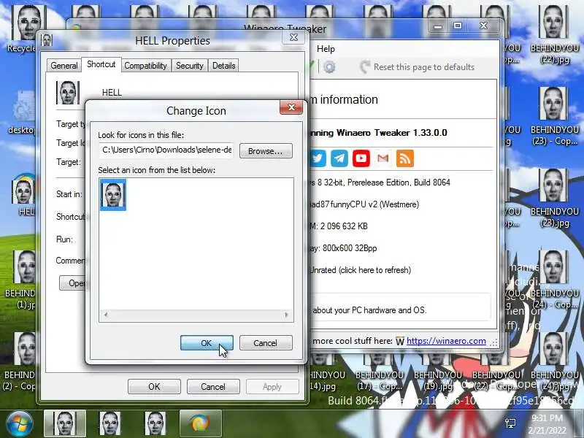Click HELL shortcut face icon in Properties
This screenshot has height=438, width=584.
coord(68,93)
